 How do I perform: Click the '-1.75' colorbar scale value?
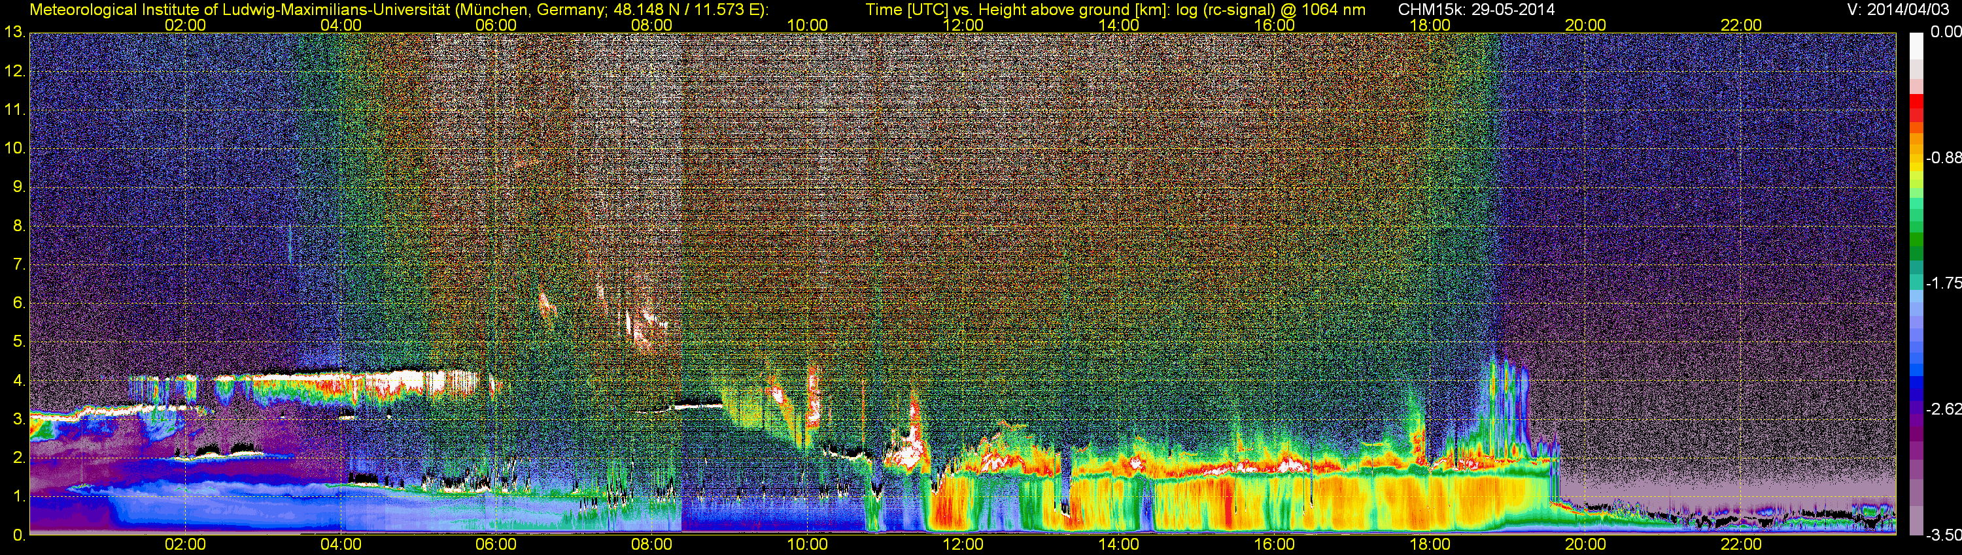(x=1944, y=283)
